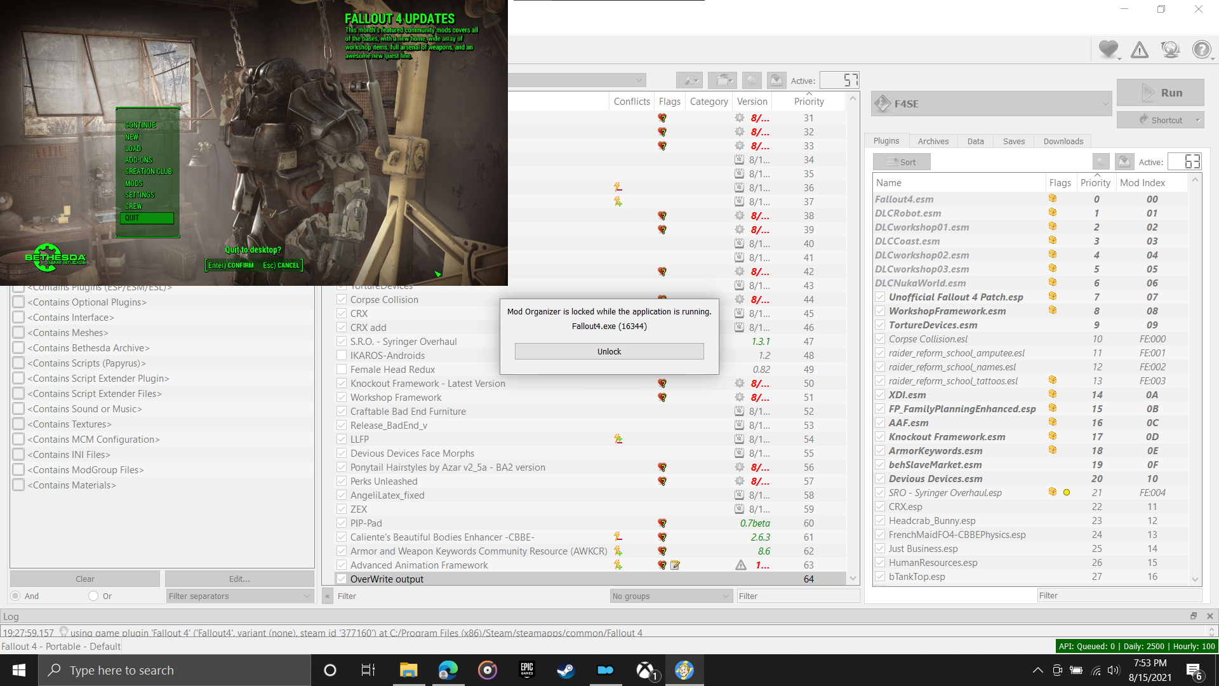This screenshot has height=686, width=1219.
Task: Open File Explorer from the taskbar
Action: coord(408,670)
